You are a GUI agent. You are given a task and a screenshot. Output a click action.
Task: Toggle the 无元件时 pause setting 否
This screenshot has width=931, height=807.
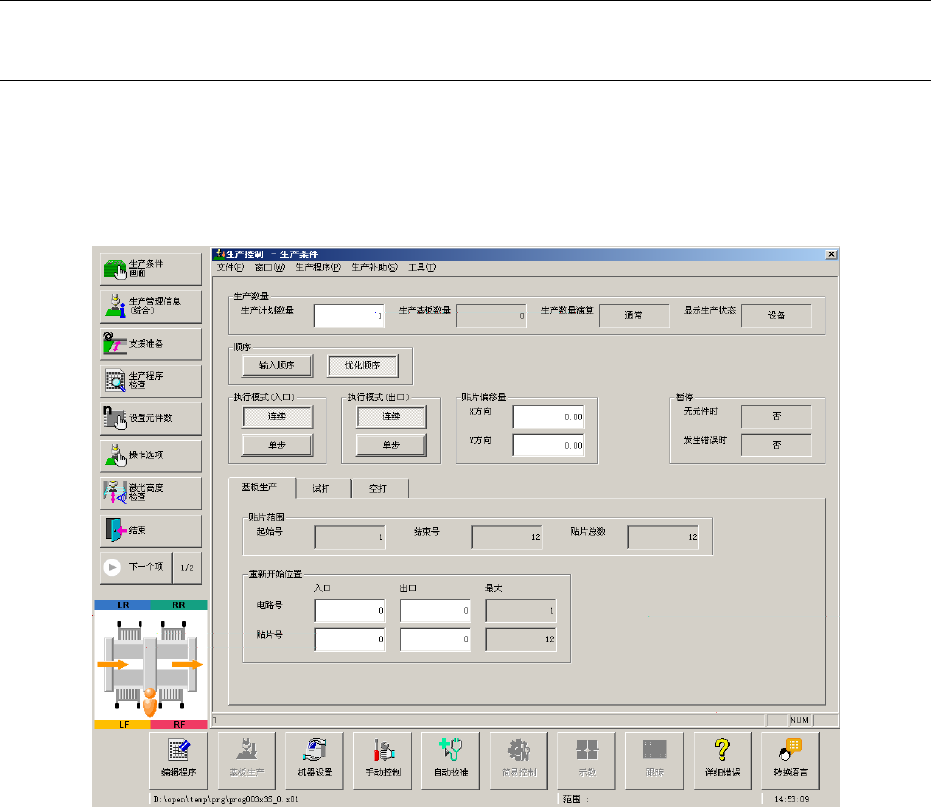tap(776, 416)
